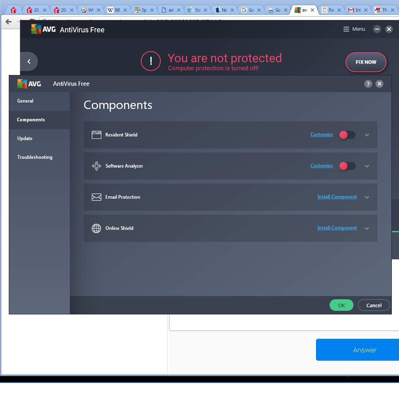Viewport: 399px width, 399px height.
Task: Click the AVG logo in settings dialog
Action: point(29,84)
